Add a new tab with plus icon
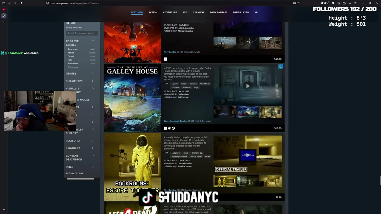This screenshot has width=381, height=214. [x=4, y=22]
